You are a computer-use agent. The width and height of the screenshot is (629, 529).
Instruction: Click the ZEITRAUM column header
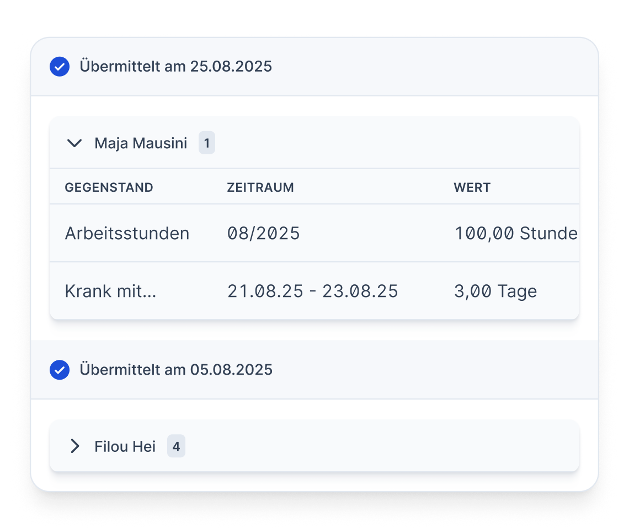(260, 187)
